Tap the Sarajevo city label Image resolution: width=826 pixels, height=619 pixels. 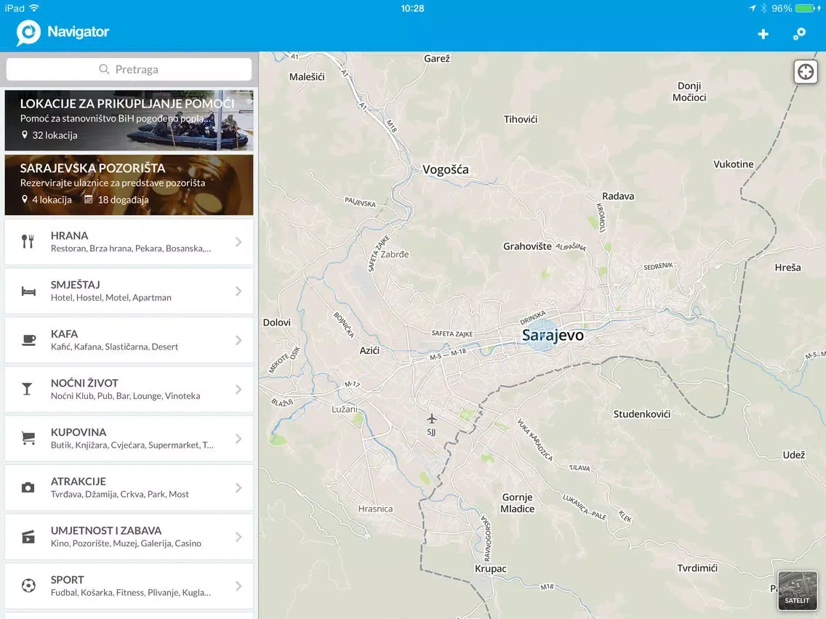tap(553, 336)
